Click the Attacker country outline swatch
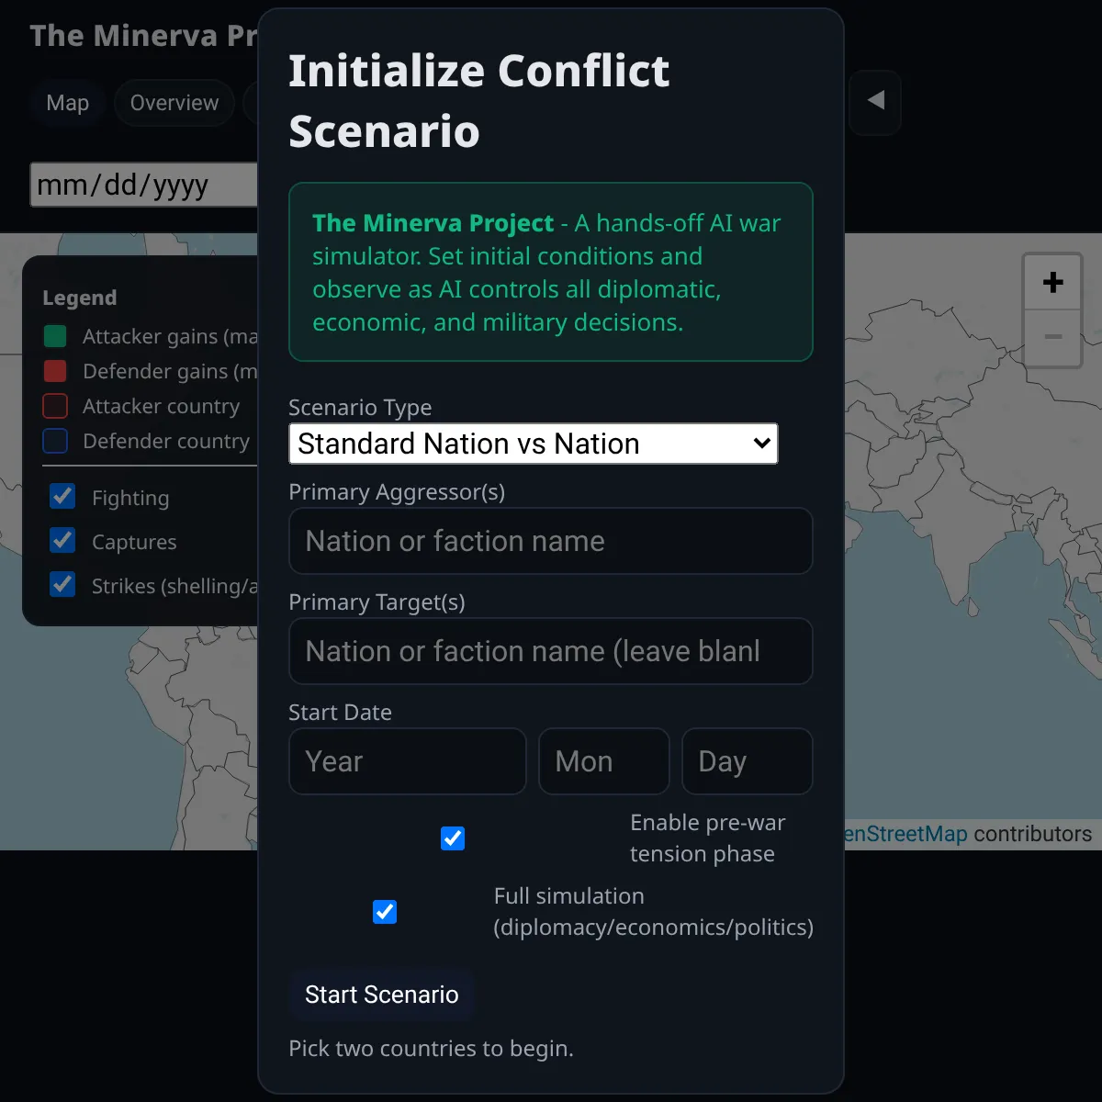The image size is (1102, 1102). pyautogui.click(x=55, y=406)
